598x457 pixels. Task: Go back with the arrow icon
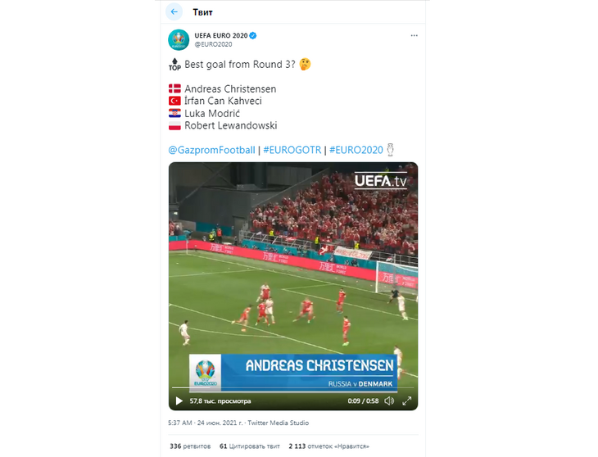(174, 11)
